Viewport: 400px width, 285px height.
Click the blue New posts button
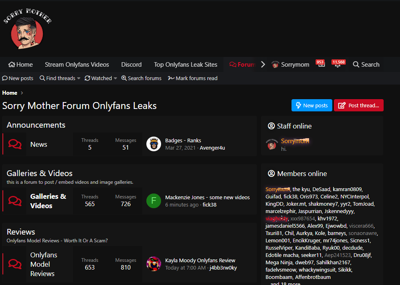pos(312,105)
